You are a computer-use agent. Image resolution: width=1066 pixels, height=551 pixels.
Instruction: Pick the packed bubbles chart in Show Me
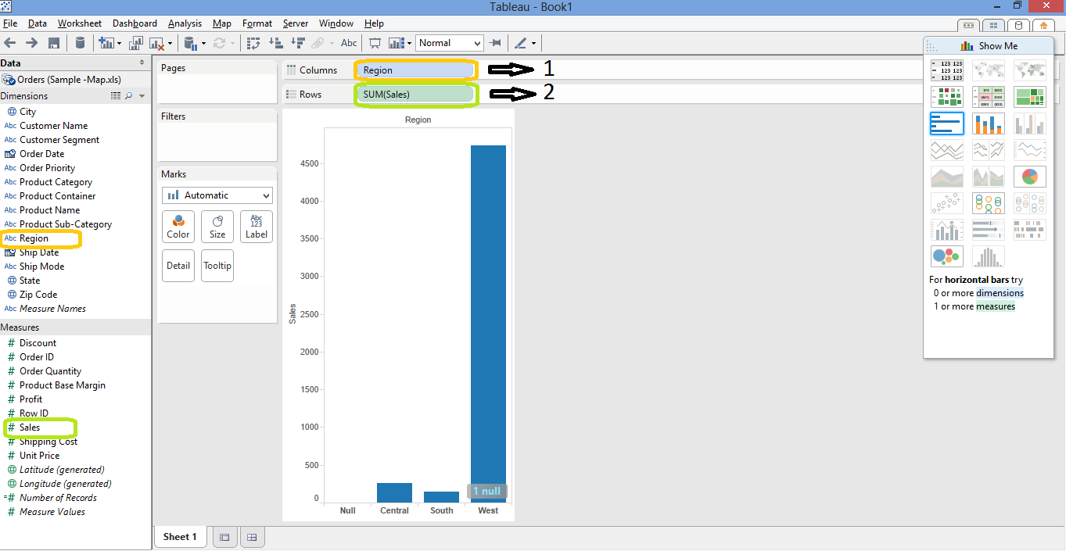[x=947, y=256]
